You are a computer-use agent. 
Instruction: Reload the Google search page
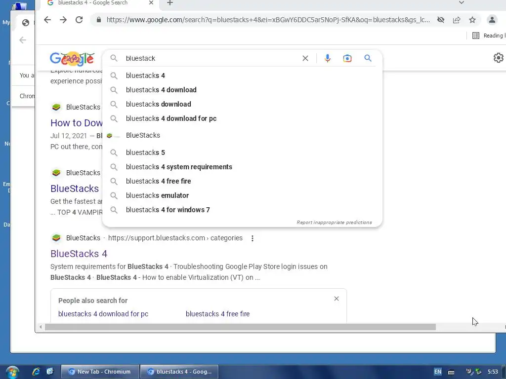(79, 20)
